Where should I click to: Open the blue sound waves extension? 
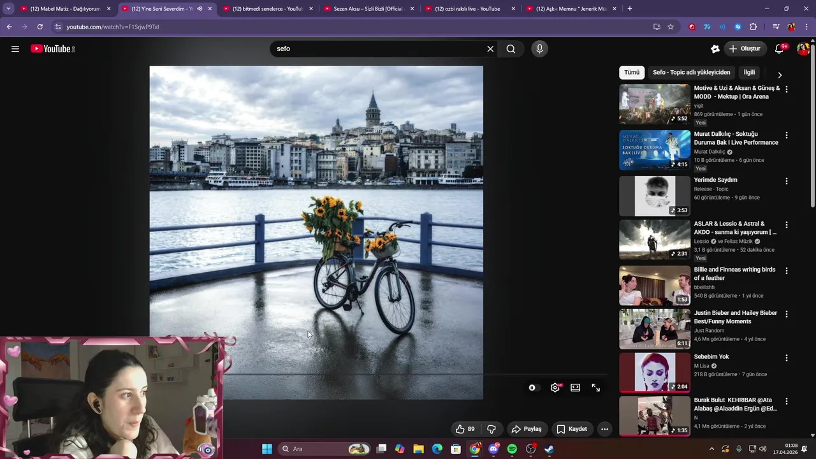tap(722, 27)
